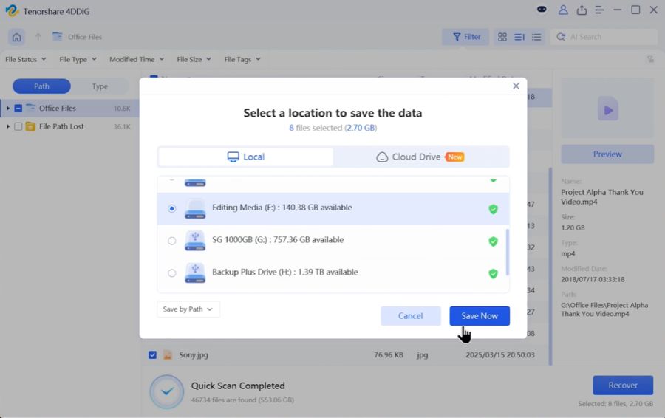665x418 pixels.
Task: Click the Sony.jpg file icon
Action: click(x=168, y=354)
